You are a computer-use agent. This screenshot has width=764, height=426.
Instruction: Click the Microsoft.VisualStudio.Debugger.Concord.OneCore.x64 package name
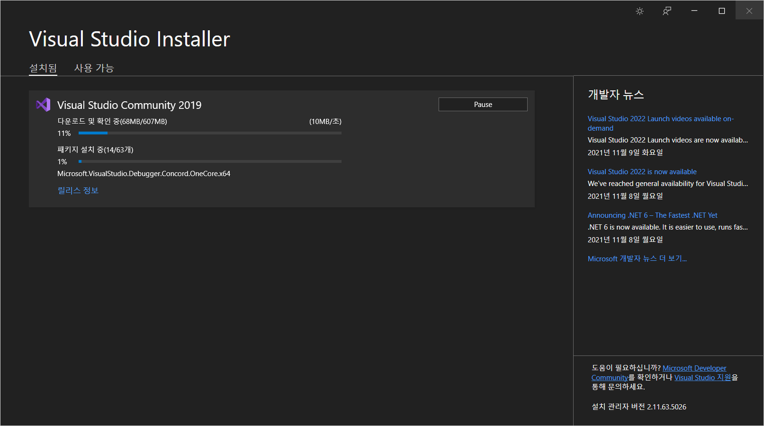[x=144, y=174]
